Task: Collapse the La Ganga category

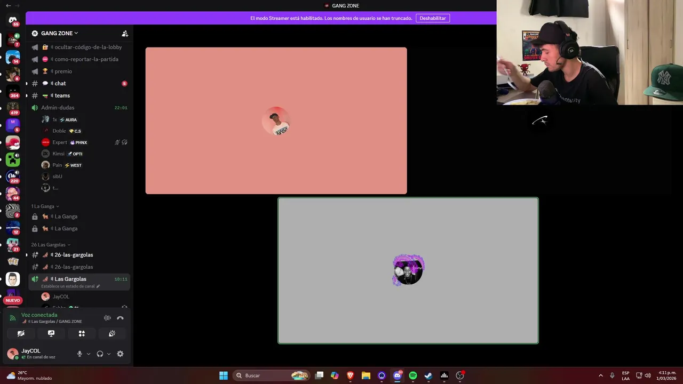Action: tap(45, 206)
